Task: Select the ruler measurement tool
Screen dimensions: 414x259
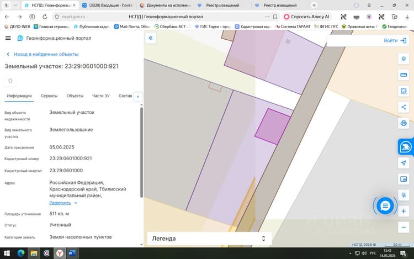Action: pyautogui.click(x=404, y=75)
